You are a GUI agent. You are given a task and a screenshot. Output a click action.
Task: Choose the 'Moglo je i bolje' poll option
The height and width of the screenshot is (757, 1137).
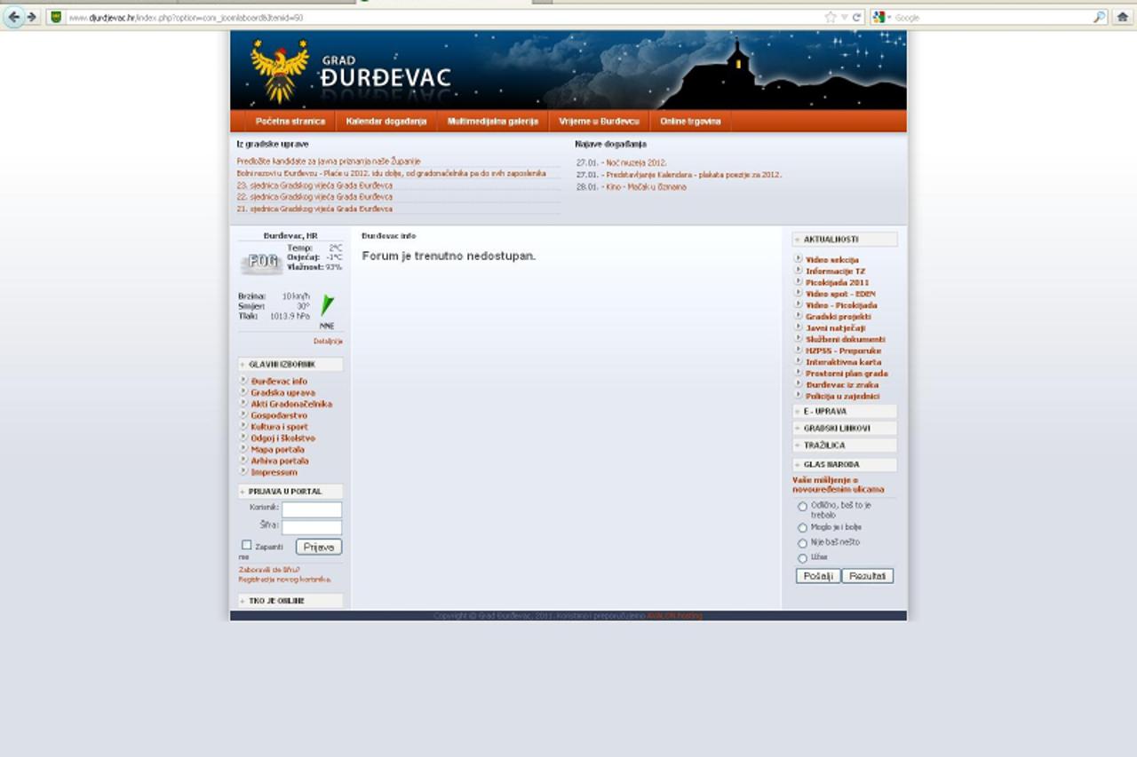tap(802, 528)
